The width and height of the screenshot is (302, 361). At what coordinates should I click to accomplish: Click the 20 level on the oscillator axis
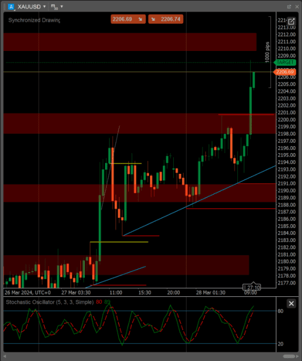(281, 344)
